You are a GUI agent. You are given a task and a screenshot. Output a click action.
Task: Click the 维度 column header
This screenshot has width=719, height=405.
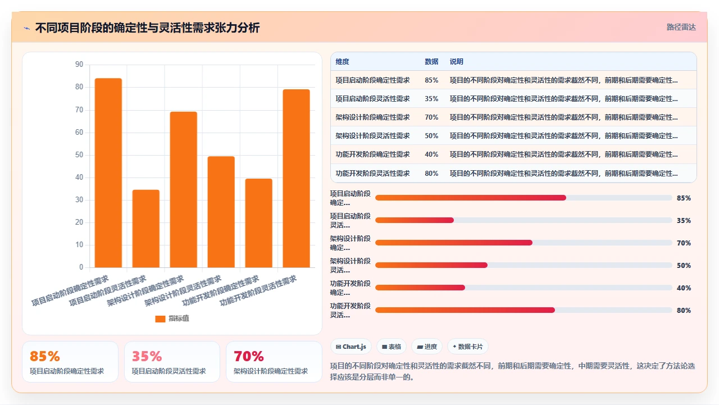tap(342, 62)
